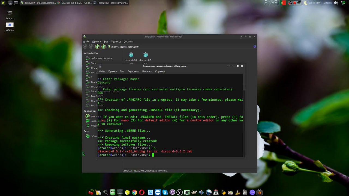
Task: Open Переход menu in file manager
Action: pyautogui.click(x=116, y=41)
